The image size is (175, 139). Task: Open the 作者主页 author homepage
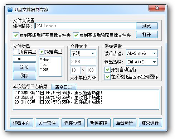tap(21, 123)
